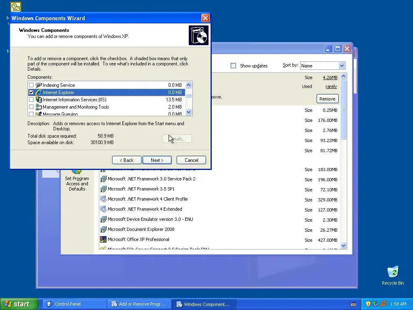Maximize the Add or Remove Programs window

(338, 49)
